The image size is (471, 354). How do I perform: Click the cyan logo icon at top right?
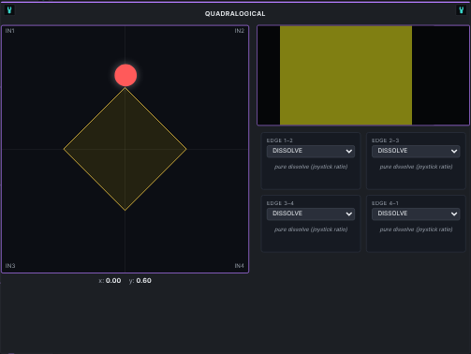(461, 10)
